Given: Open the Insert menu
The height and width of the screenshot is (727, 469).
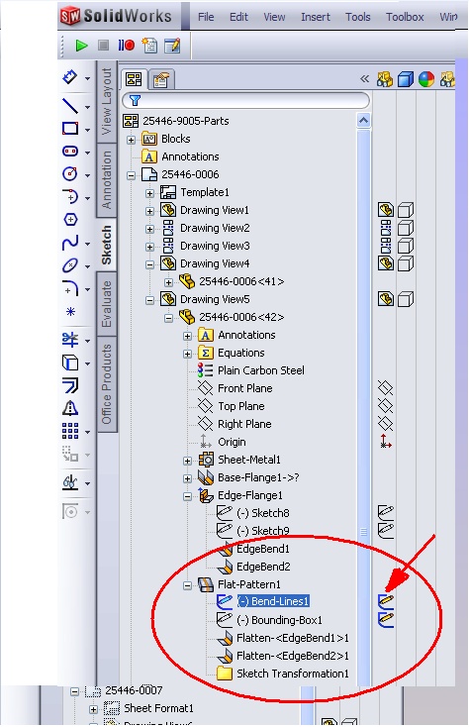Looking at the screenshot, I should [x=316, y=17].
